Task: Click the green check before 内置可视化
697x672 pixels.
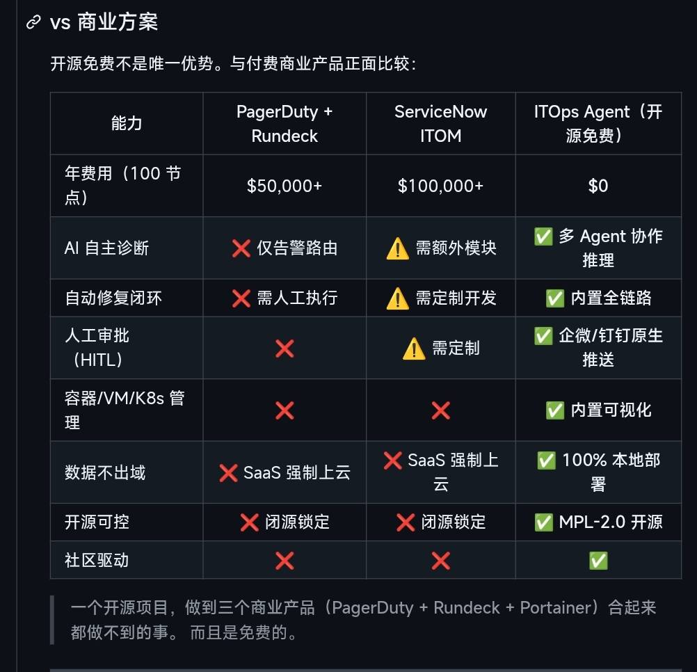Action: [x=555, y=410]
